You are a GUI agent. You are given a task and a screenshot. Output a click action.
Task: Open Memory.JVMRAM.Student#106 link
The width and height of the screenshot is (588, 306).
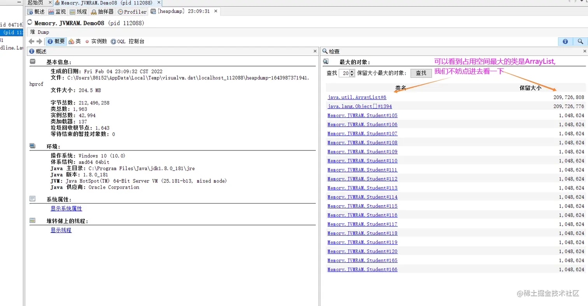(362, 124)
